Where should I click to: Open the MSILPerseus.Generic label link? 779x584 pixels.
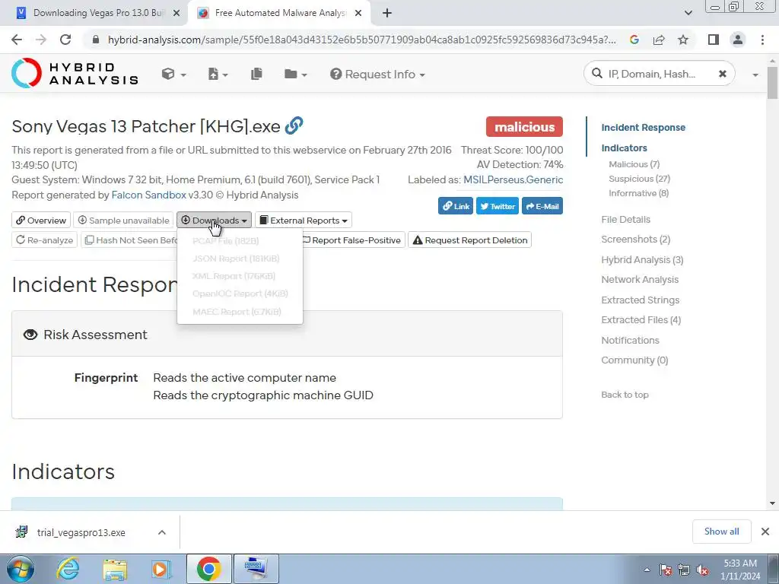point(514,179)
